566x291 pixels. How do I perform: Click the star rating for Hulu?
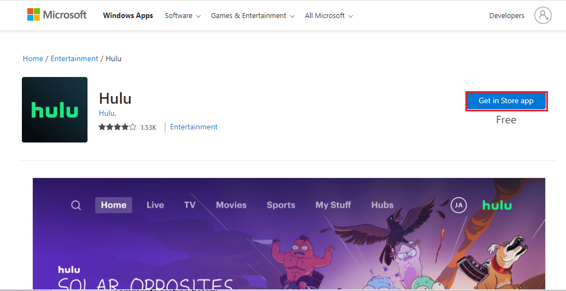(x=117, y=127)
